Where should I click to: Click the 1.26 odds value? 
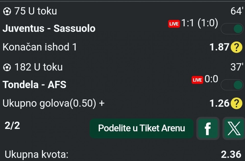[219, 103]
